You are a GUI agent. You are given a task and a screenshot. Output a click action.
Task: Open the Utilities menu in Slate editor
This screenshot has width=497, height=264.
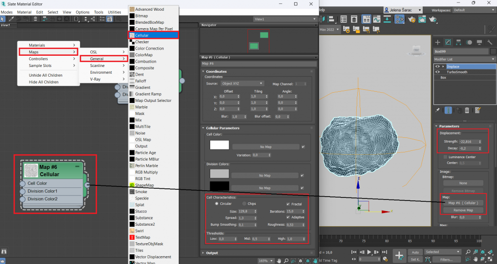[x=115, y=12]
